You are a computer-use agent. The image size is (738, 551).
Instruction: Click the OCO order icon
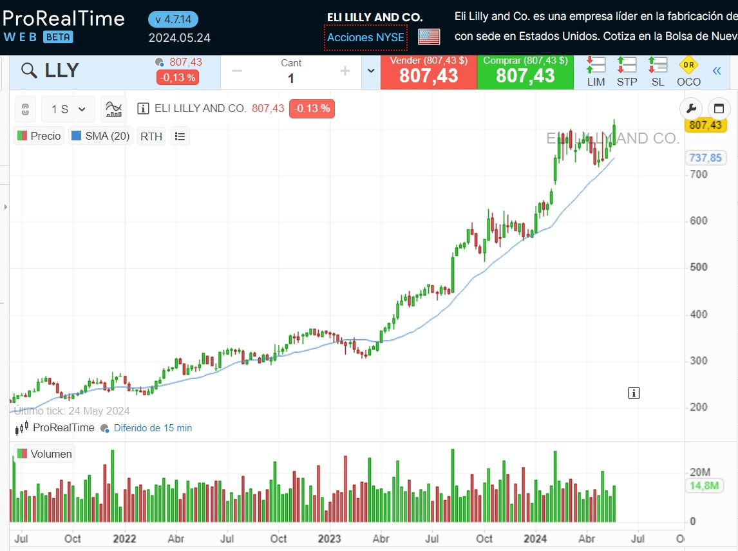click(x=688, y=71)
